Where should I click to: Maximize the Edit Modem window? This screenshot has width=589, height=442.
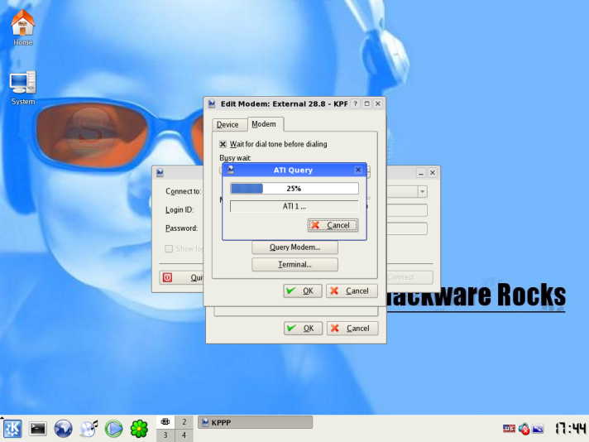coord(367,103)
